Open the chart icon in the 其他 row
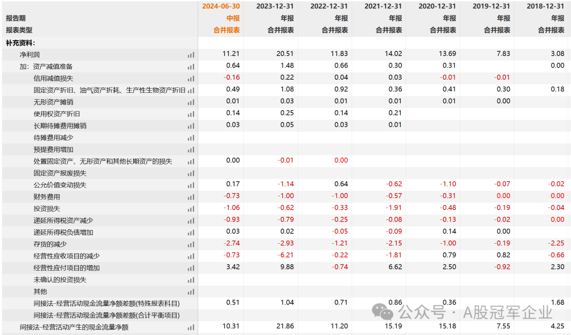 pos(191,292)
